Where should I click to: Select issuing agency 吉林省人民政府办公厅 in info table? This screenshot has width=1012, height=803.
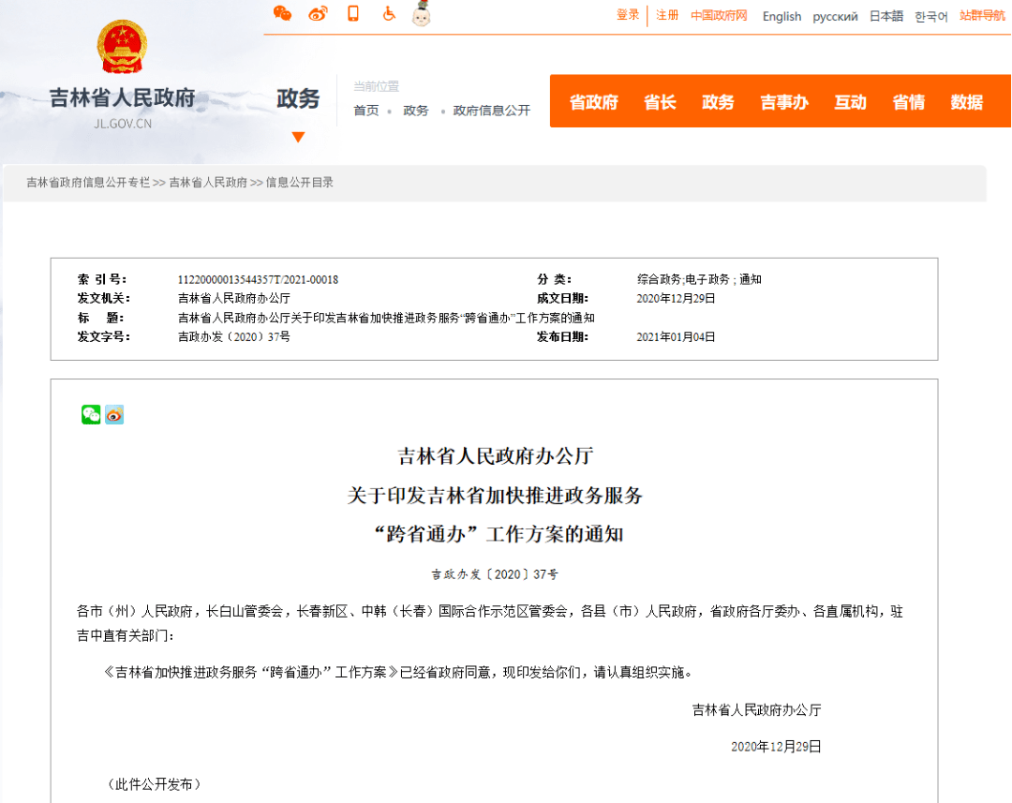point(234,298)
